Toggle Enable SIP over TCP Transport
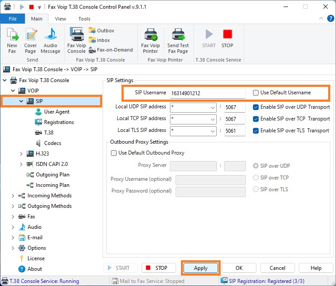Image resolution: width=336 pixels, height=286 pixels. pos(256,119)
